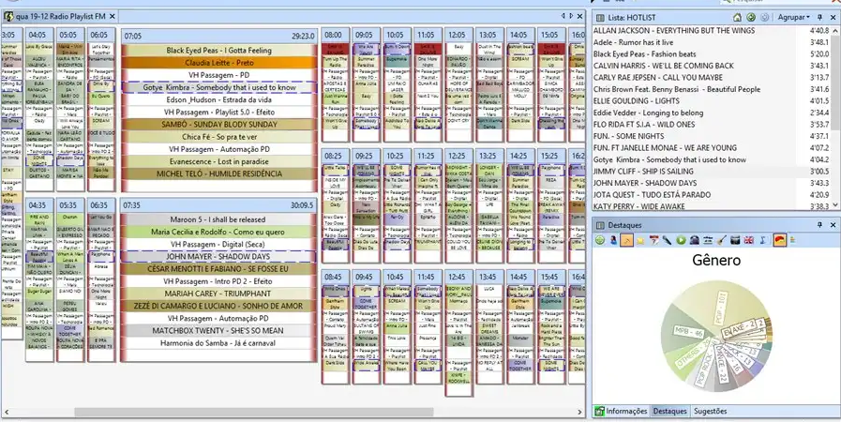
Task: Pin the Lista HOTLIST panel
Action: pyautogui.click(x=820, y=17)
